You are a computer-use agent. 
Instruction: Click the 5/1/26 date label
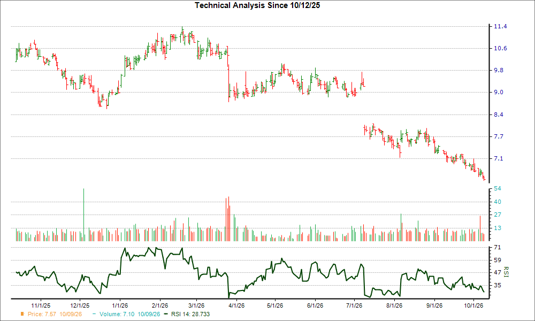(274, 305)
